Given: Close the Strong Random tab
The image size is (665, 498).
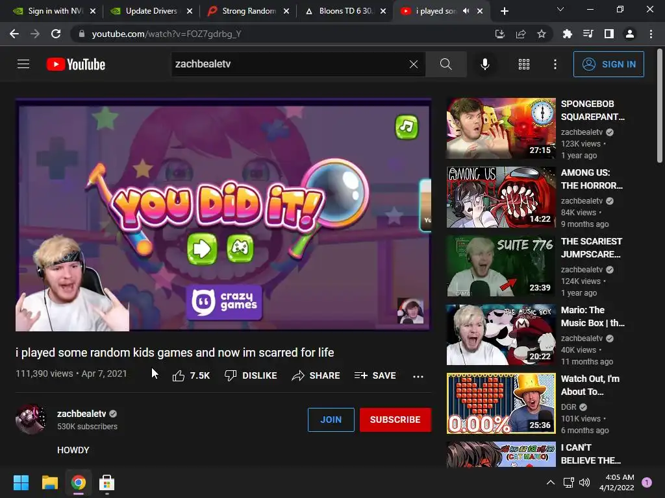Looking at the screenshot, I should click(x=286, y=11).
